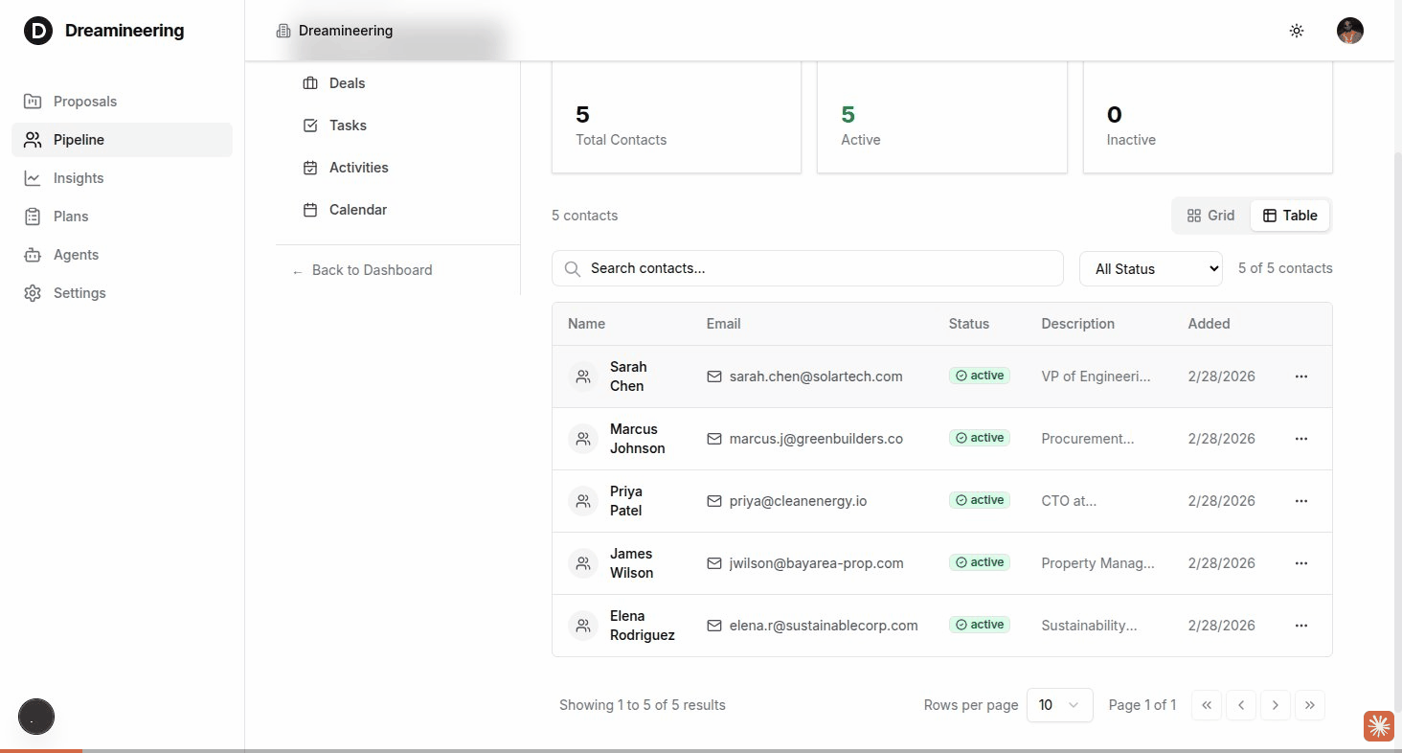1402x753 pixels.
Task: Open the All Status filter dropdown
Action: tap(1150, 269)
